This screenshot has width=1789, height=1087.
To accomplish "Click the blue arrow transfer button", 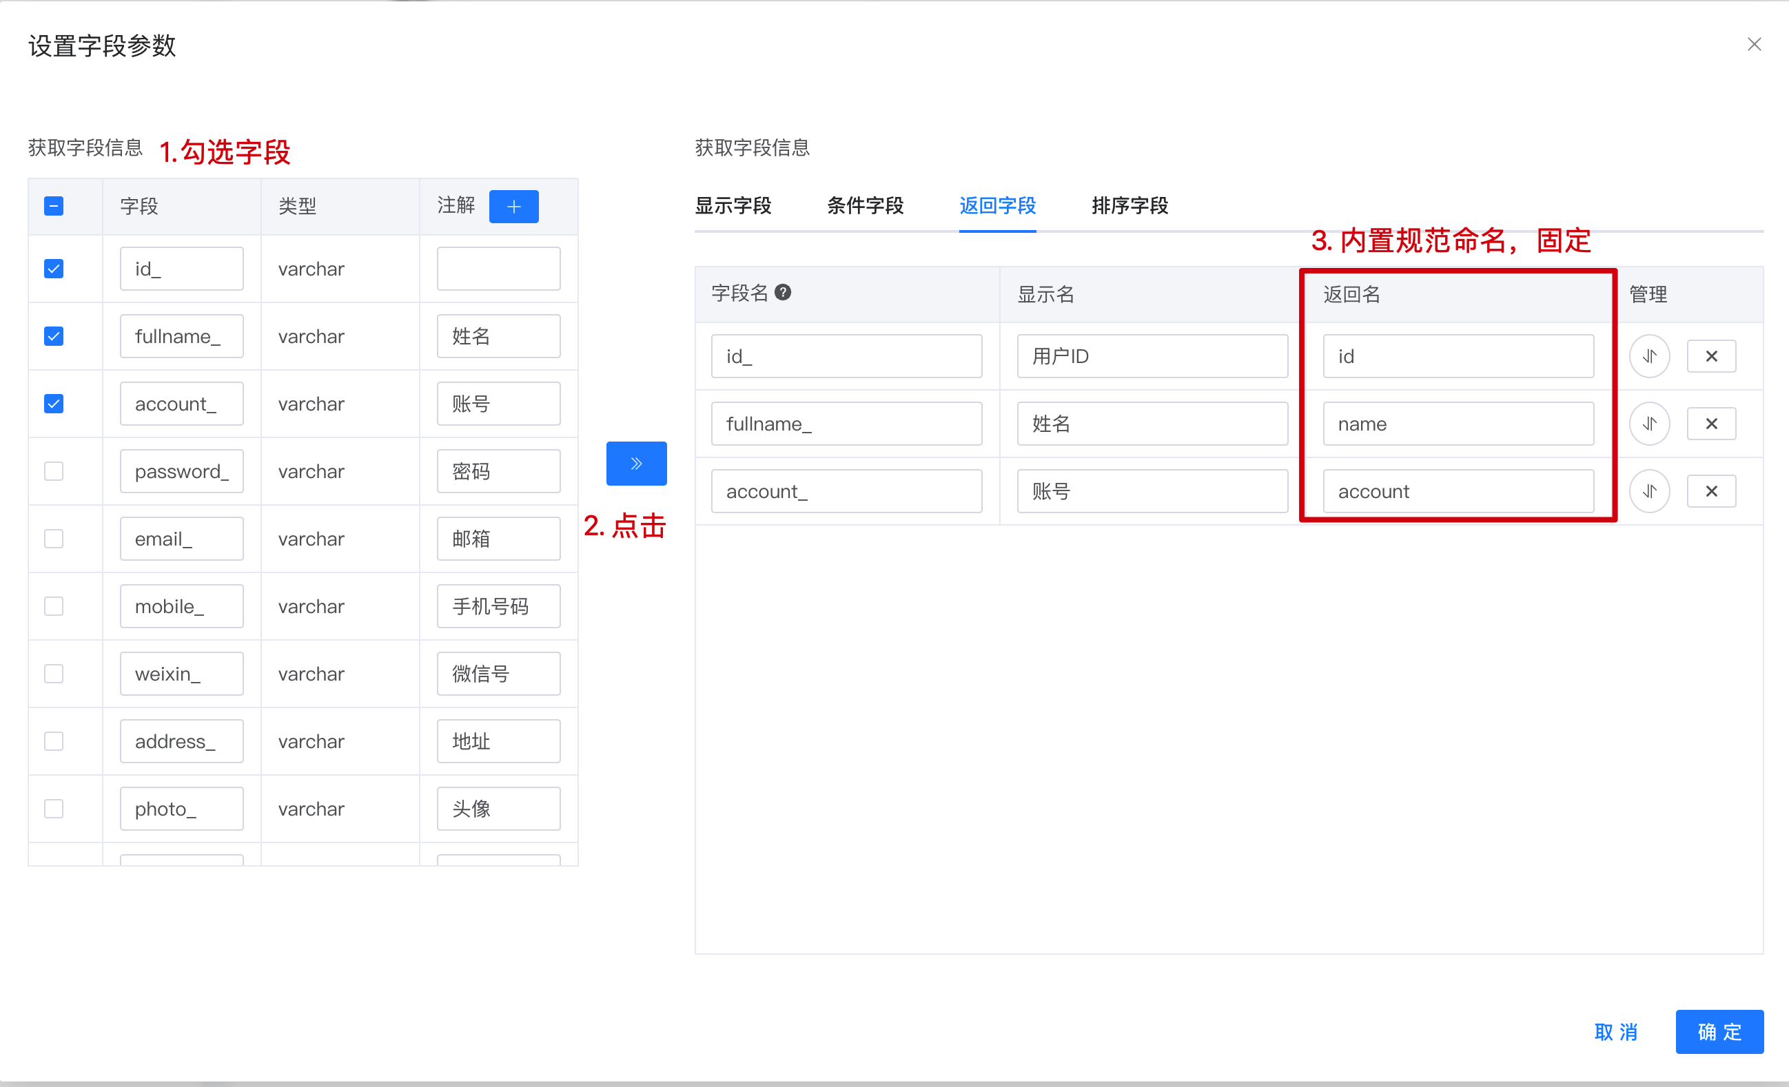I will pyautogui.click(x=635, y=464).
